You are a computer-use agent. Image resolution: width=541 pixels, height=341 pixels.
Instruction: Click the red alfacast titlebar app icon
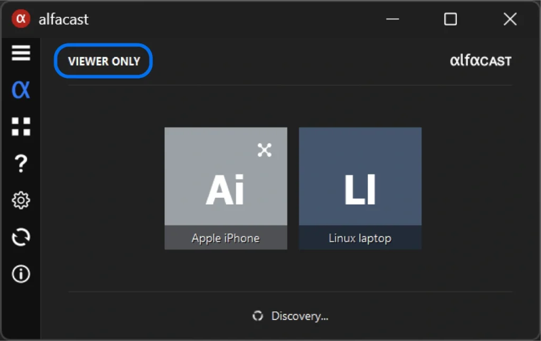[x=20, y=18]
